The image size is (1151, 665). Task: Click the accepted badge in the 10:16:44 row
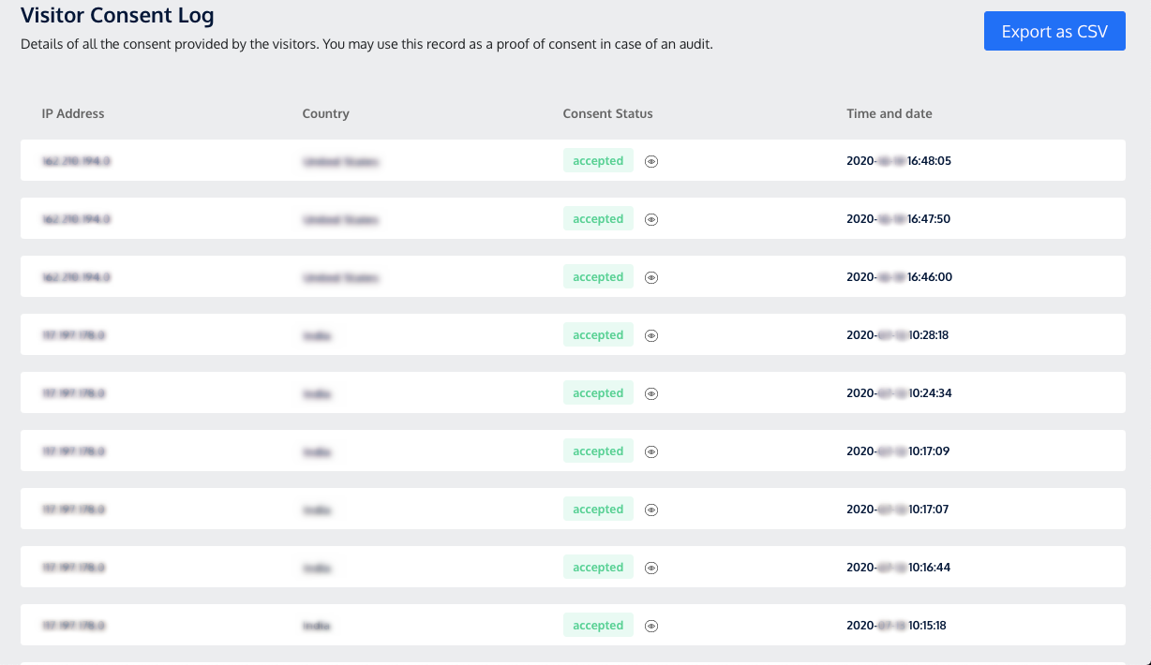tap(598, 567)
